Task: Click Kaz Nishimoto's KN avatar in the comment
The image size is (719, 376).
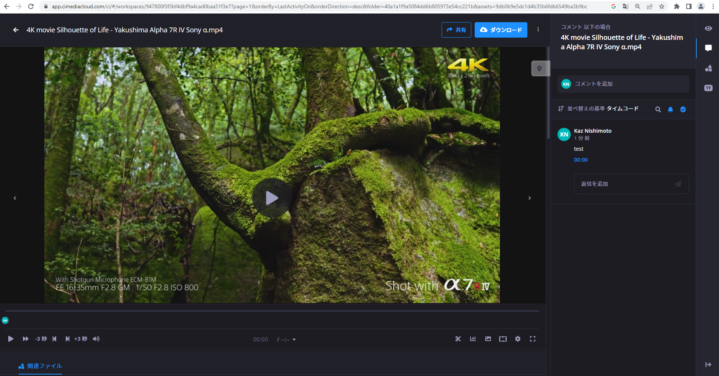Action: (x=564, y=134)
